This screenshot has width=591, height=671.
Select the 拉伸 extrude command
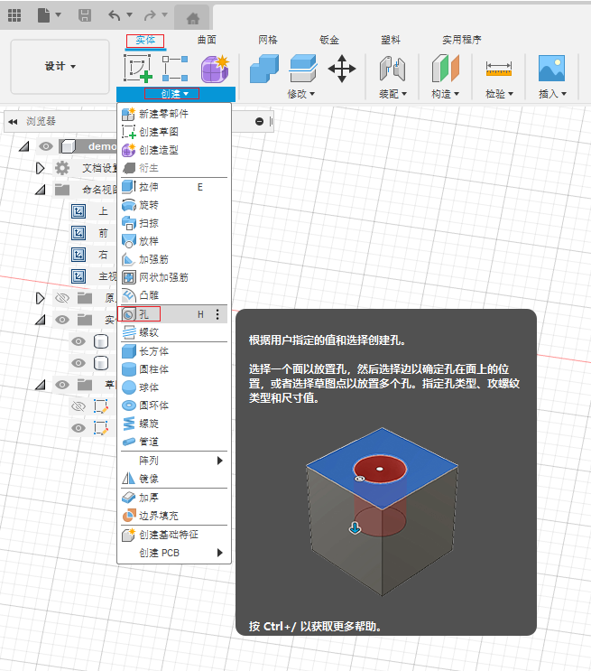(174, 187)
